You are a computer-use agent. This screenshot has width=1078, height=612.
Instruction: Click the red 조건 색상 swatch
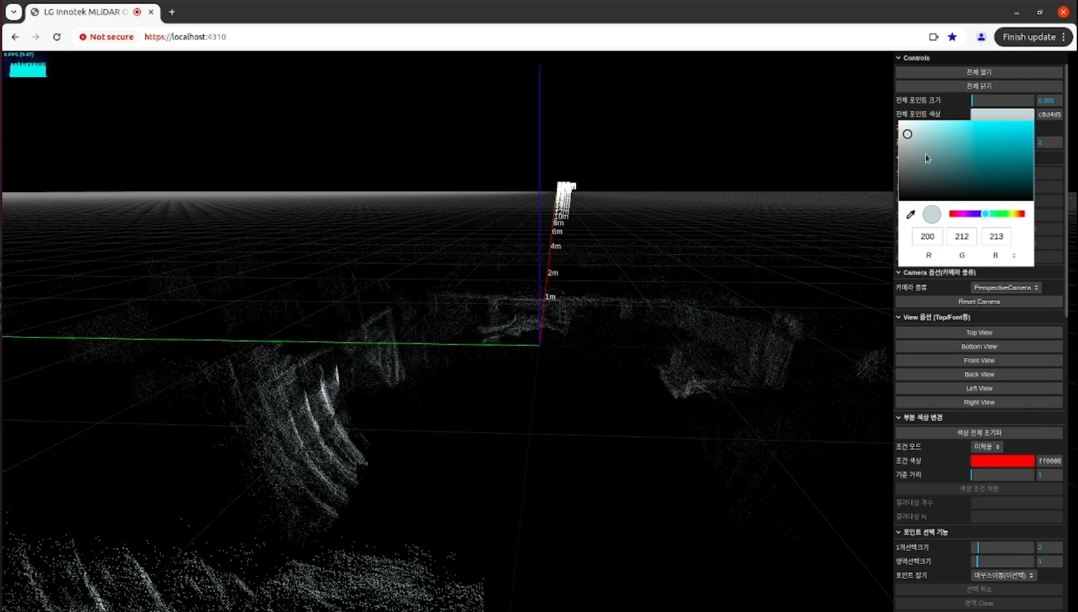click(1002, 460)
